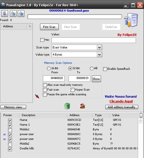Open the Clicando Aqui! forum link
Screen dimensions: 144x158
121,101
